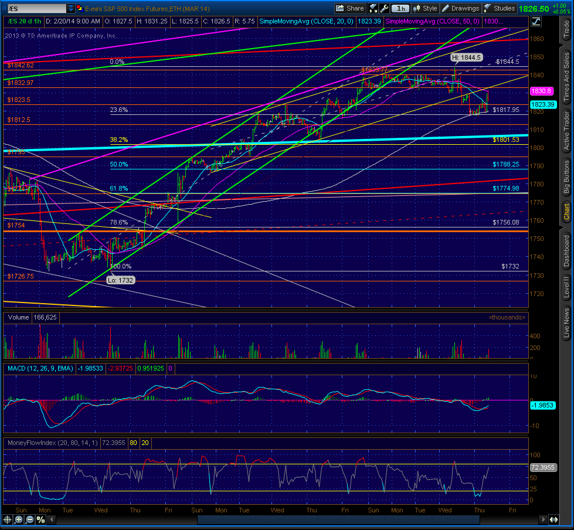The image size is (574, 530).
Task: Click the magenta 1830.8 price bubble
Action: pyautogui.click(x=541, y=91)
